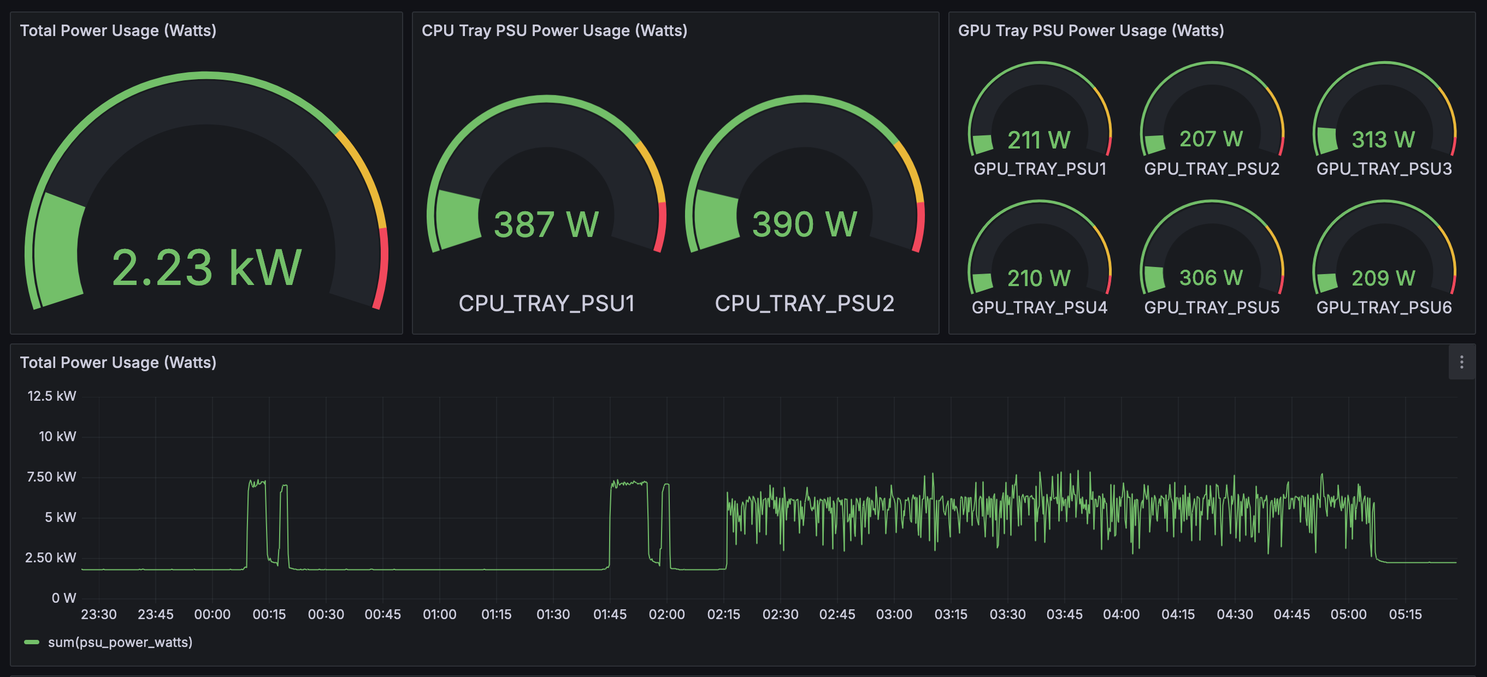Click the 02:15 time axis label
This screenshot has height=677, width=1487.
point(724,614)
